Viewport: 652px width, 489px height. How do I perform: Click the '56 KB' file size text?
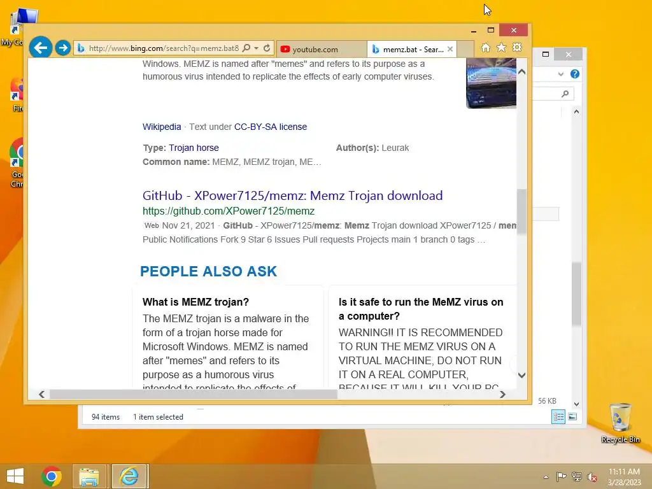[547, 401]
